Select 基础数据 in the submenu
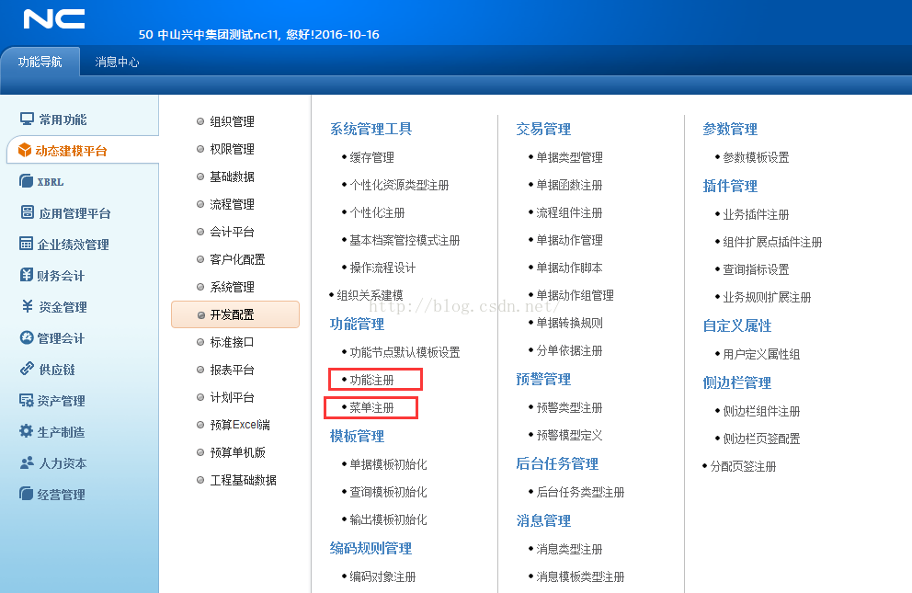 [x=232, y=177]
